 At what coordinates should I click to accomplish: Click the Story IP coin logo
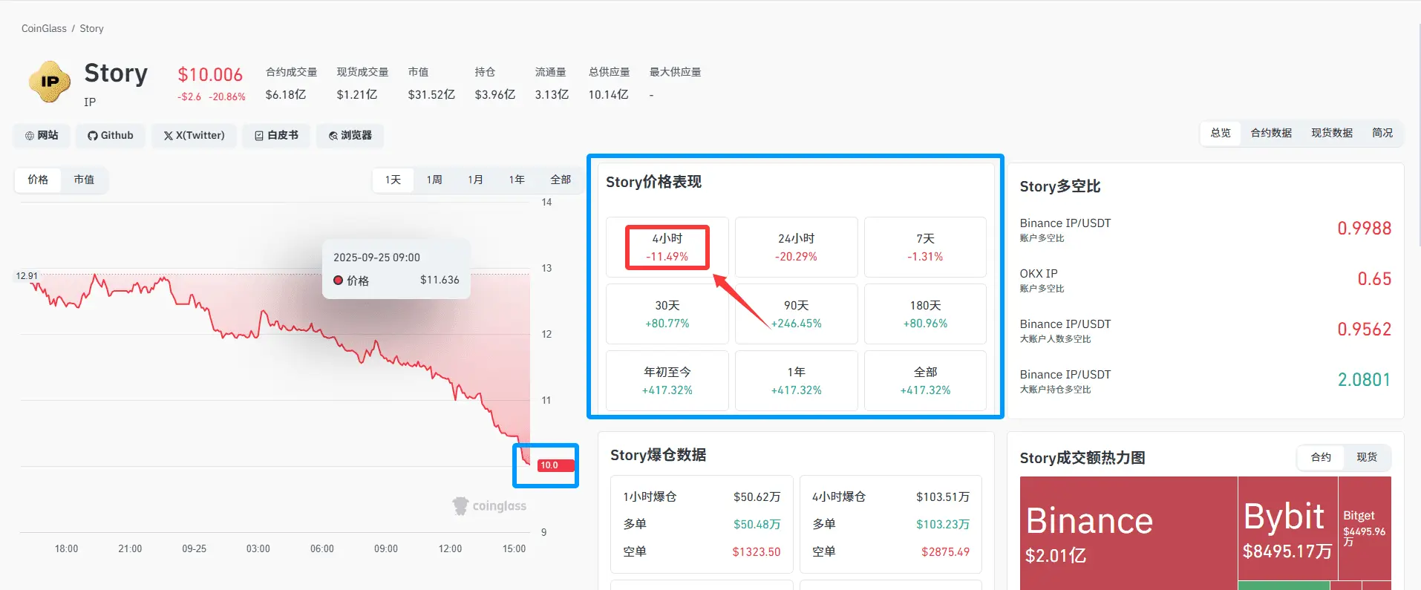point(50,82)
